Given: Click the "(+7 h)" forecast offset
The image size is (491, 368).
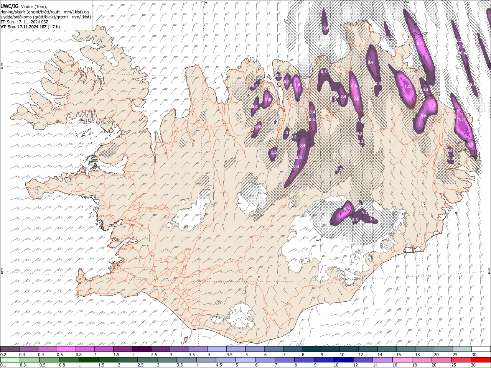Looking at the screenshot, I should point(54,27).
